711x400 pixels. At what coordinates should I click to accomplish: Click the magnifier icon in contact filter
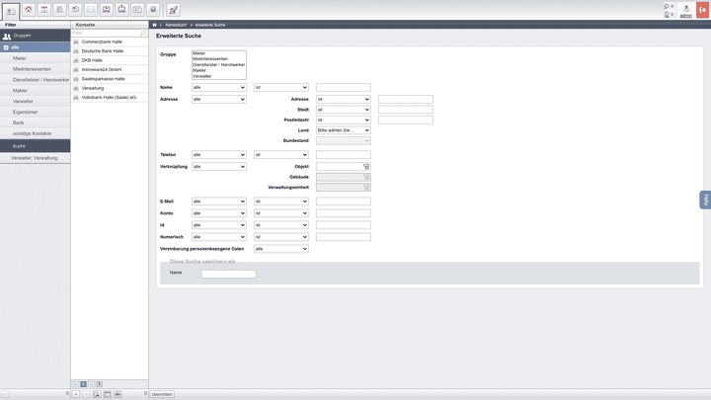tap(142, 34)
